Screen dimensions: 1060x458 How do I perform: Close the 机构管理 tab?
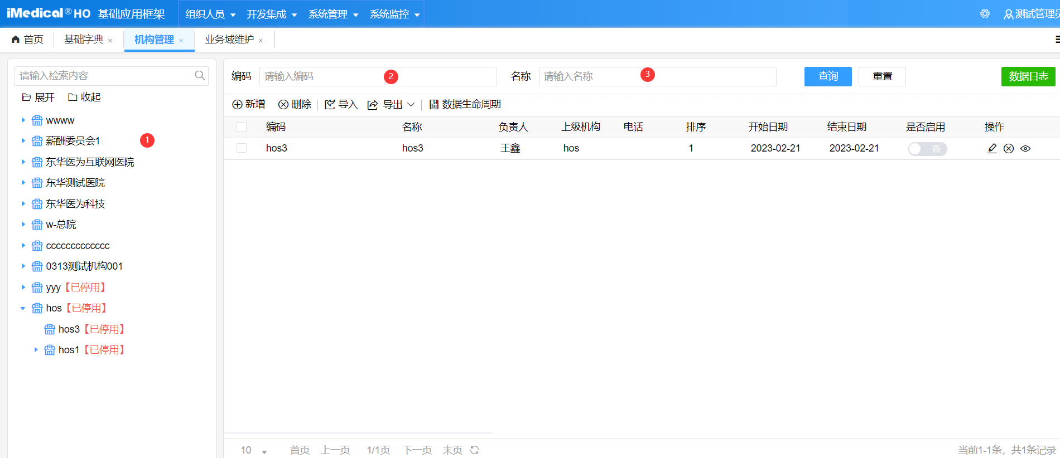click(181, 41)
